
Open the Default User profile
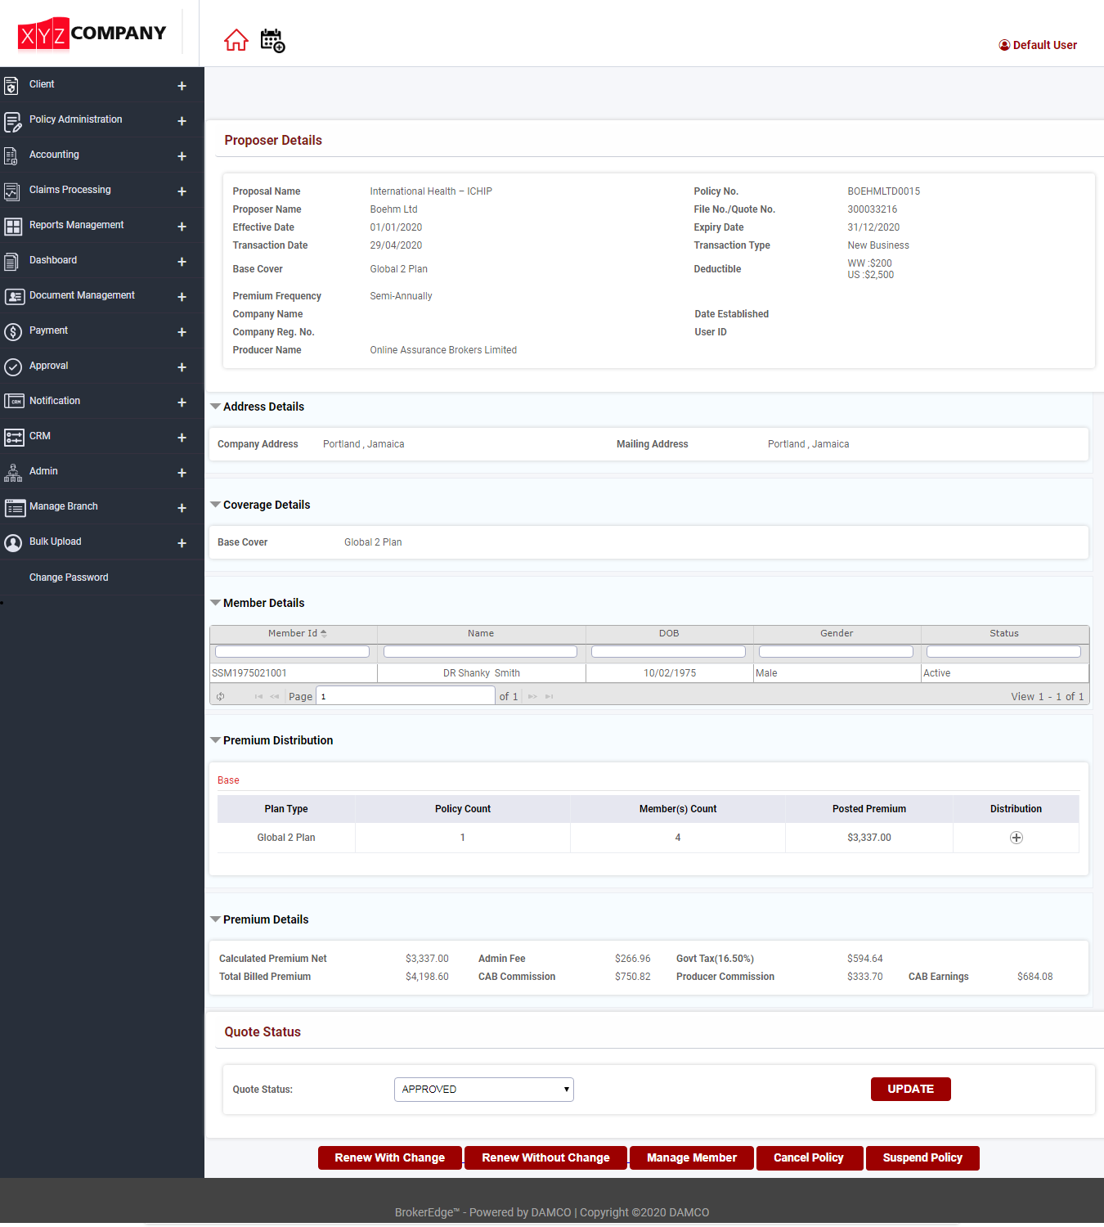pyautogui.click(x=1038, y=45)
